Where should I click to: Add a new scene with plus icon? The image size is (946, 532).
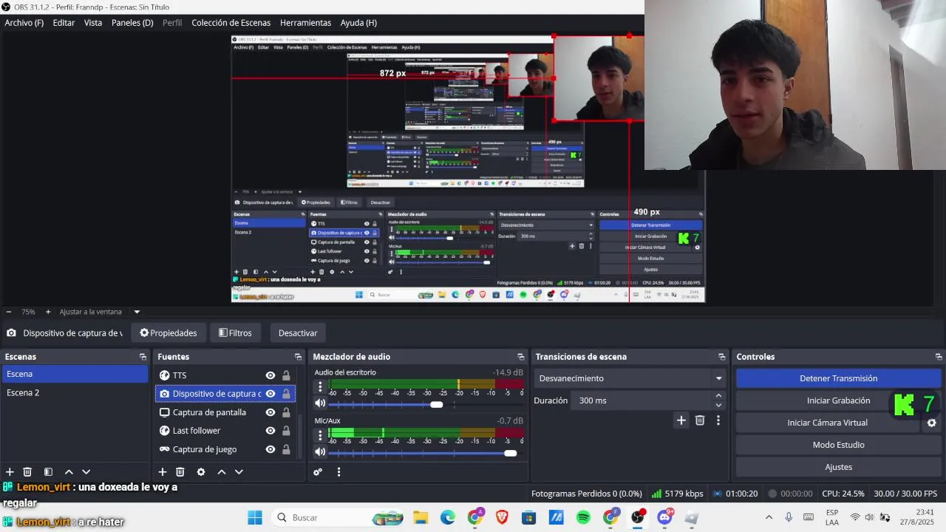pos(10,471)
